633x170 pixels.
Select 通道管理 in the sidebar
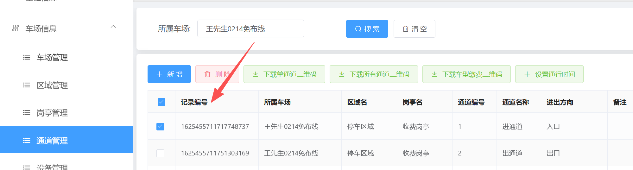tap(66, 140)
